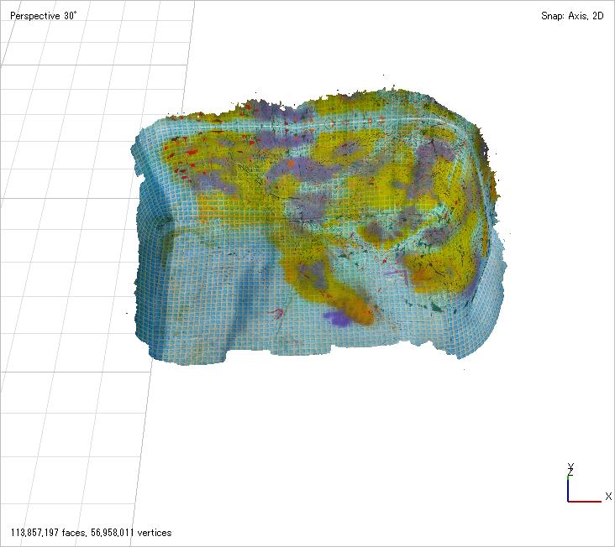Click the XYZ axis orientation gizmo
This screenshot has height=547, width=615.
[x=588, y=483]
